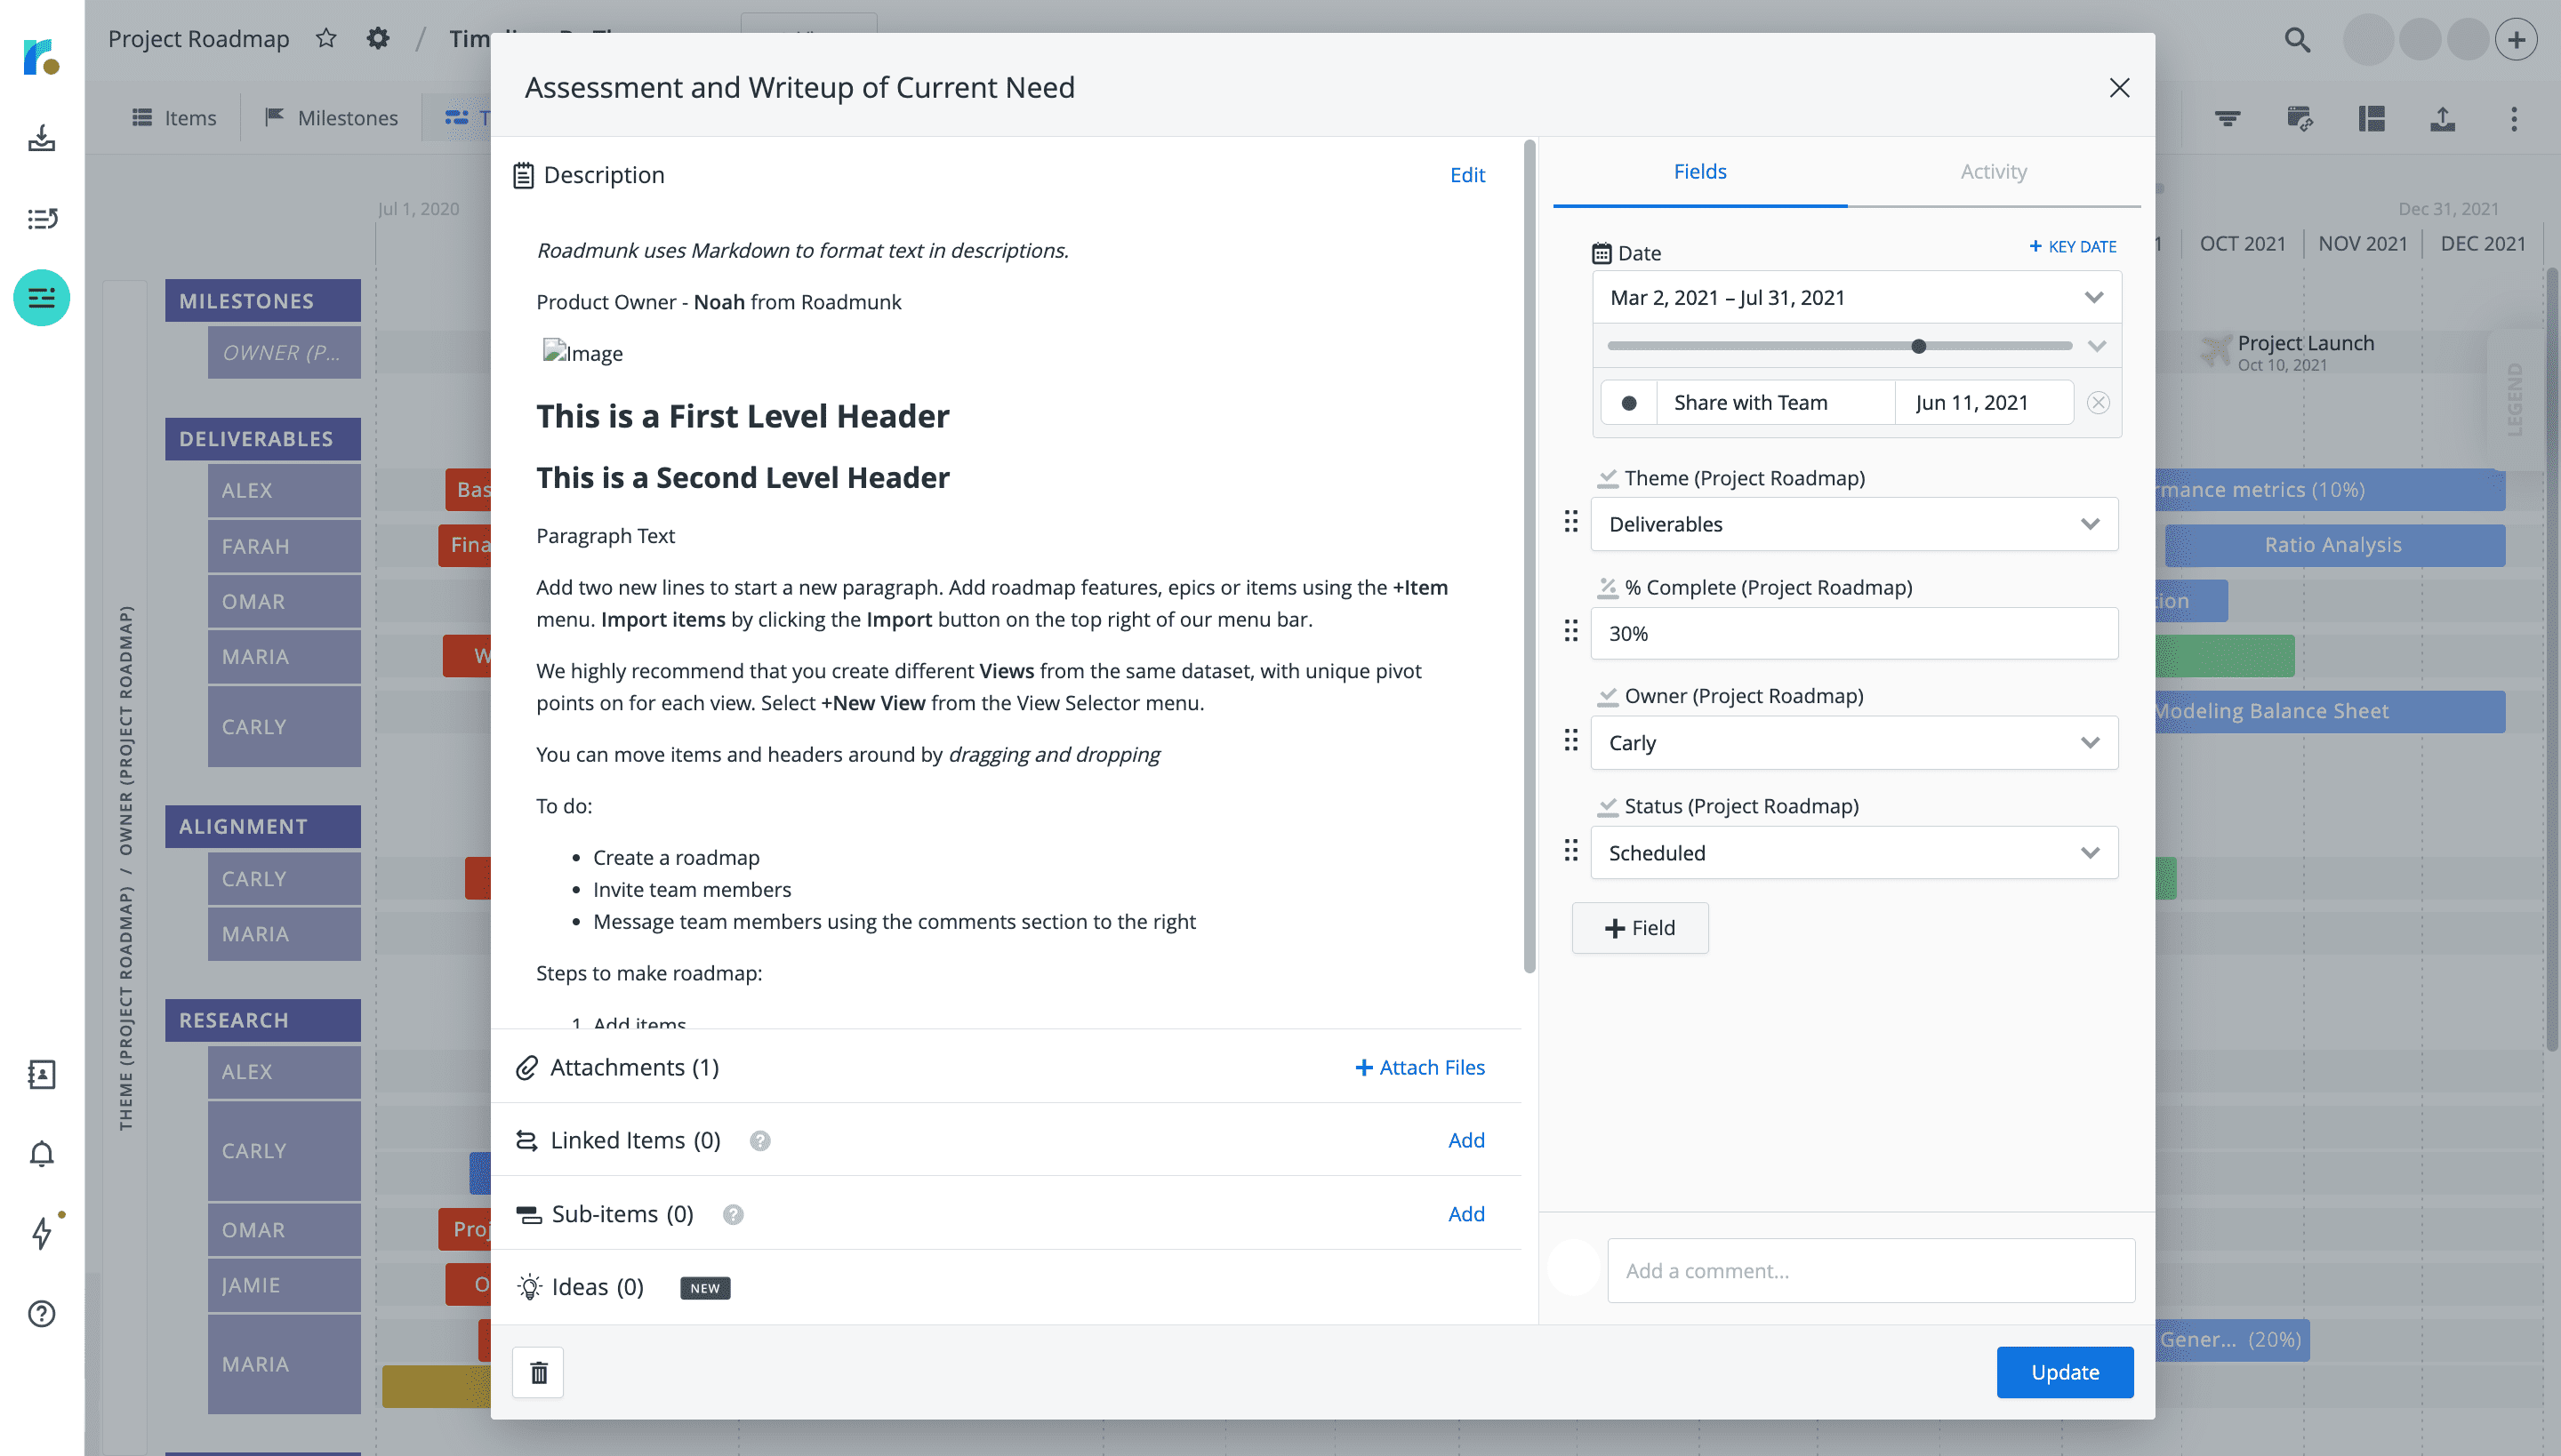
Task: Click the date range slider handle
Action: (x=1917, y=347)
